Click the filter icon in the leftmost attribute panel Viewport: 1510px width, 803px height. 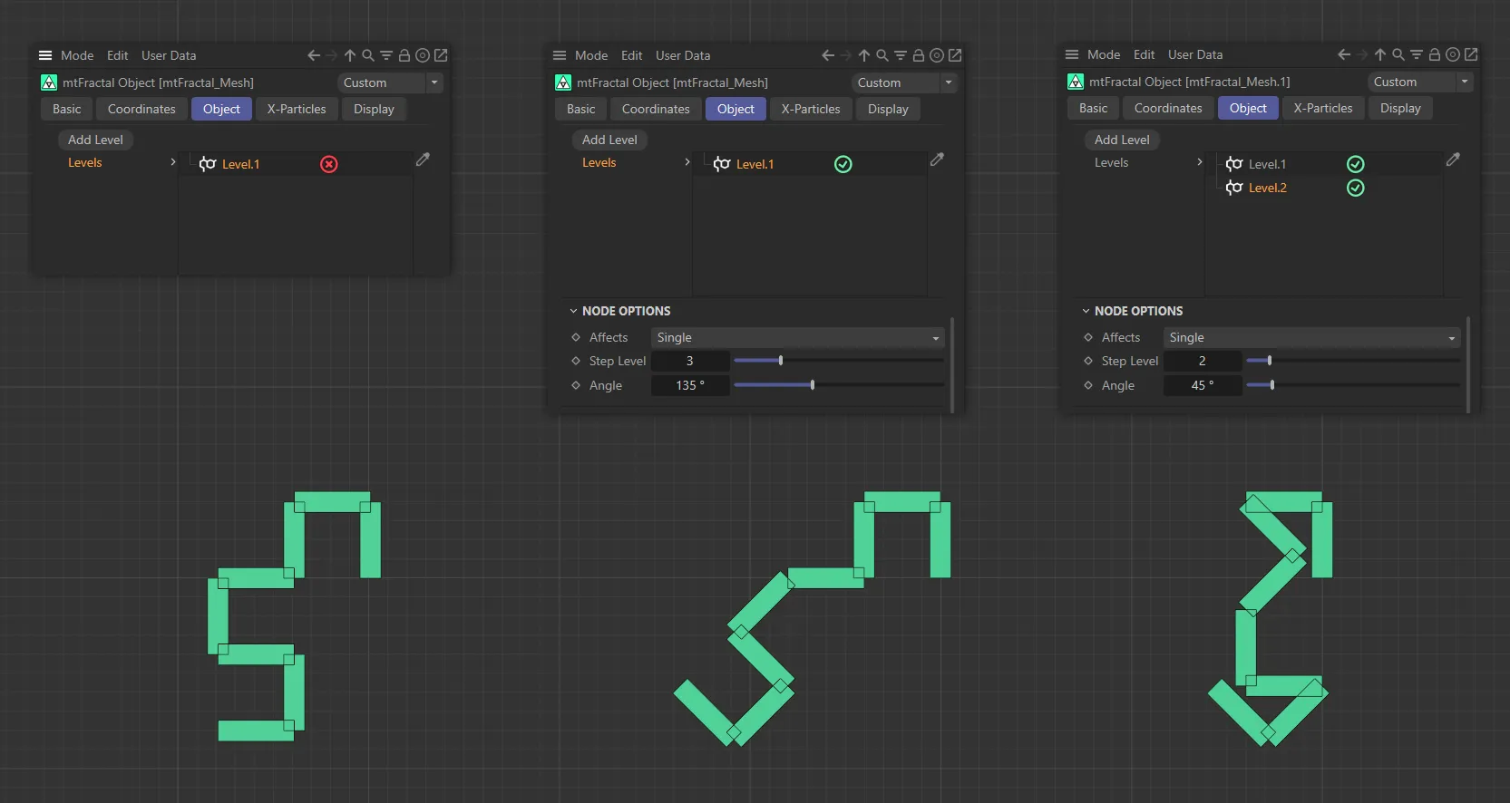pos(386,55)
